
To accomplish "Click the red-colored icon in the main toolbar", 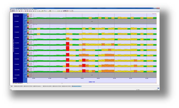I will pyautogui.click(x=21, y=11).
